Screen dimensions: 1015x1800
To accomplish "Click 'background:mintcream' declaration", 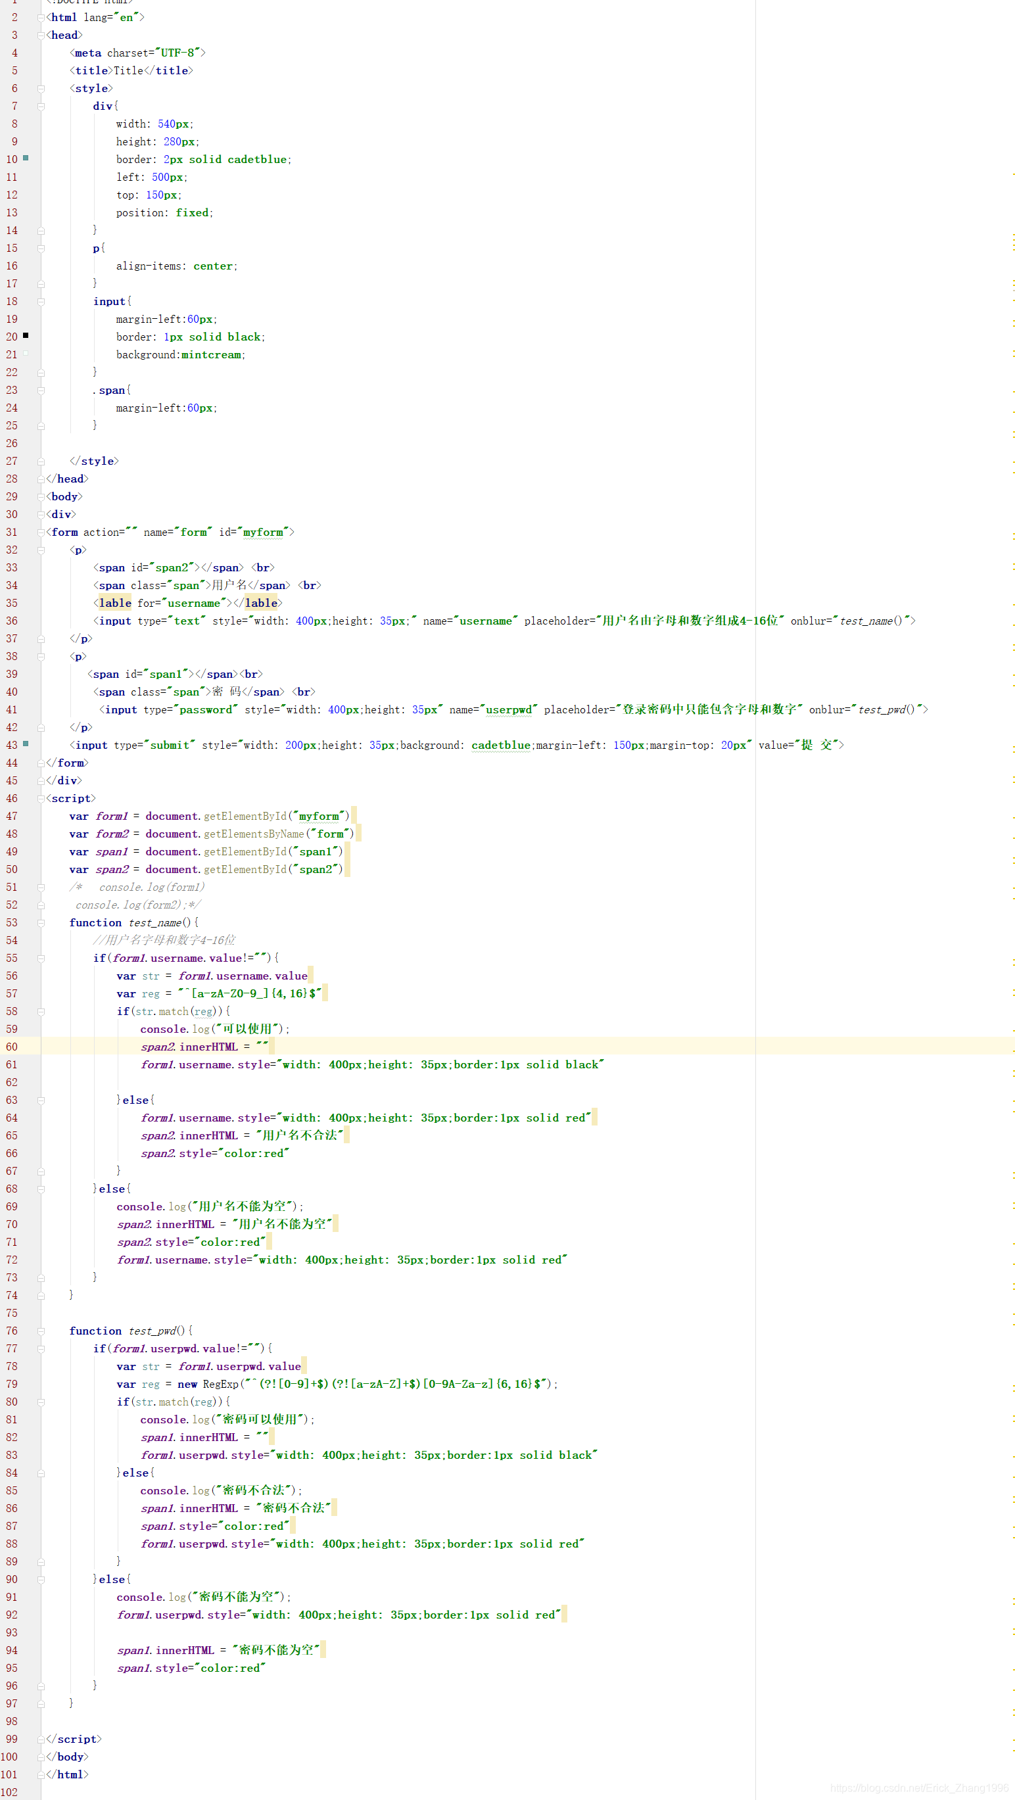I will (179, 355).
